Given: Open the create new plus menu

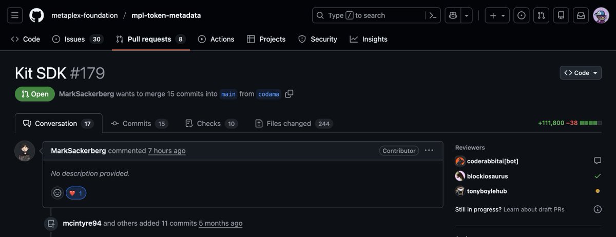Looking at the screenshot, I should click(x=497, y=15).
